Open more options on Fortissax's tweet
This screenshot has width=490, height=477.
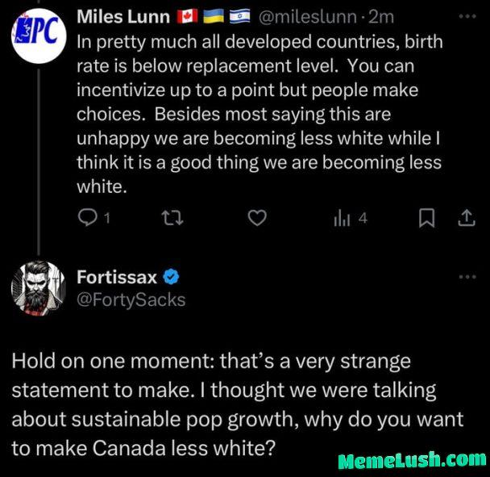[467, 277]
